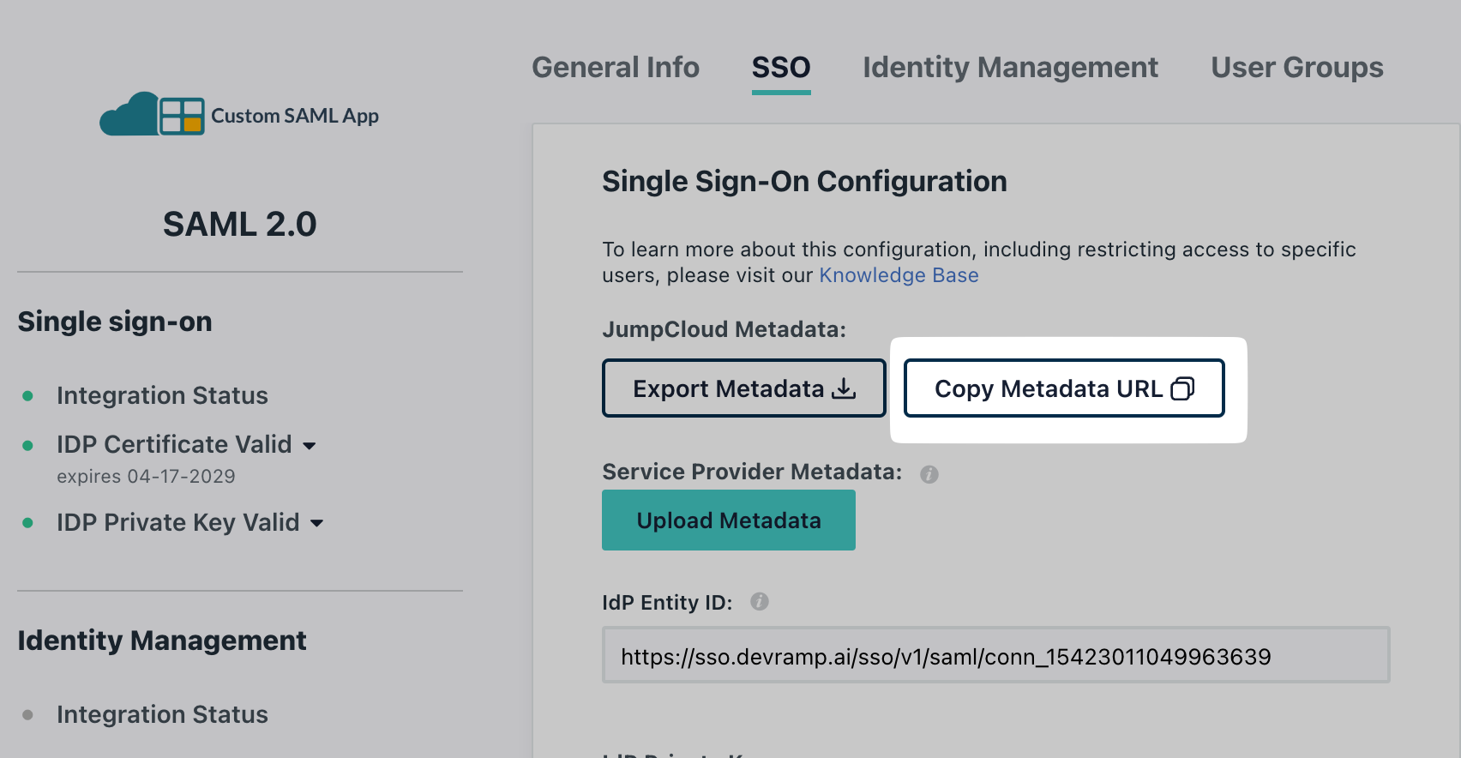Viewport: 1461px width, 758px height.
Task: Open the info icon next to IdP Entity ID
Action: pyautogui.click(x=760, y=602)
